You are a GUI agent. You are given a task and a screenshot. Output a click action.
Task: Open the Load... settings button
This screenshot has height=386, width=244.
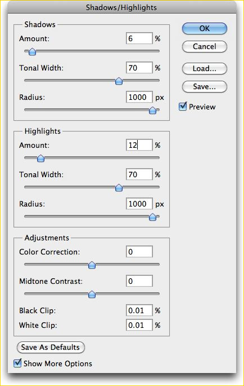tap(205, 68)
